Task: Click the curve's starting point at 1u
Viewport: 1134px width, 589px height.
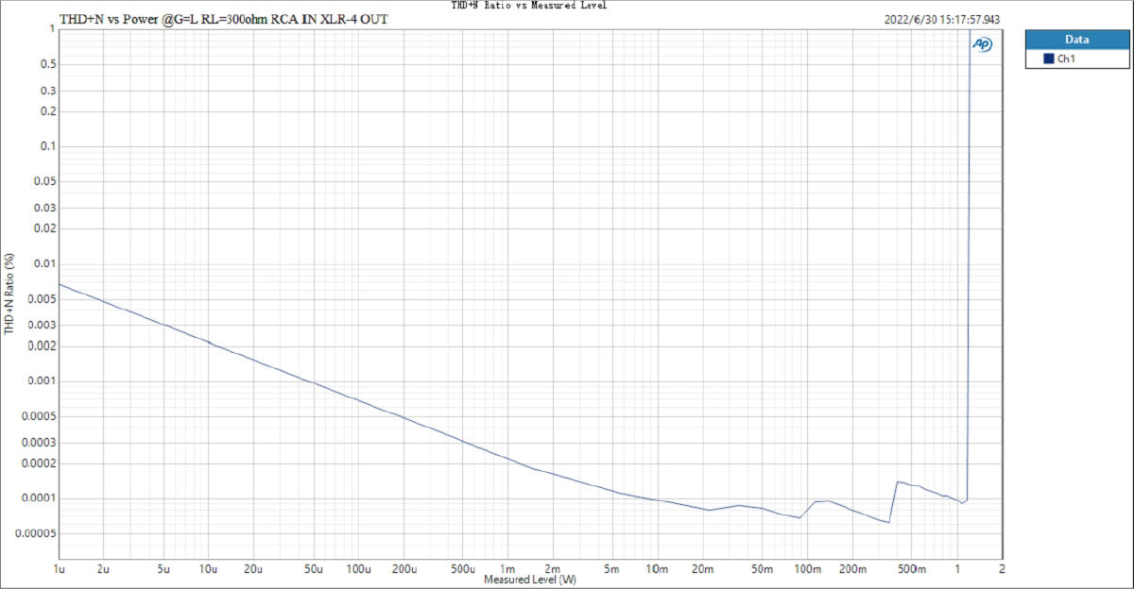Action: pyautogui.click(x=60, y=283)
